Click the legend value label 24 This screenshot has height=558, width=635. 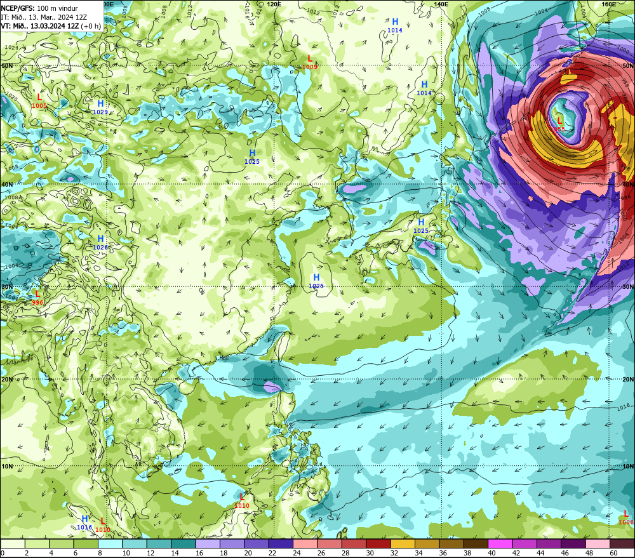click(x=297, y=553)
